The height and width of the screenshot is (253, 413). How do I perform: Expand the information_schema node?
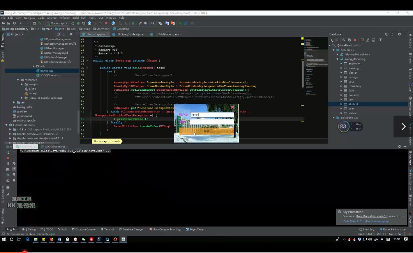click(x=337, y=54)
